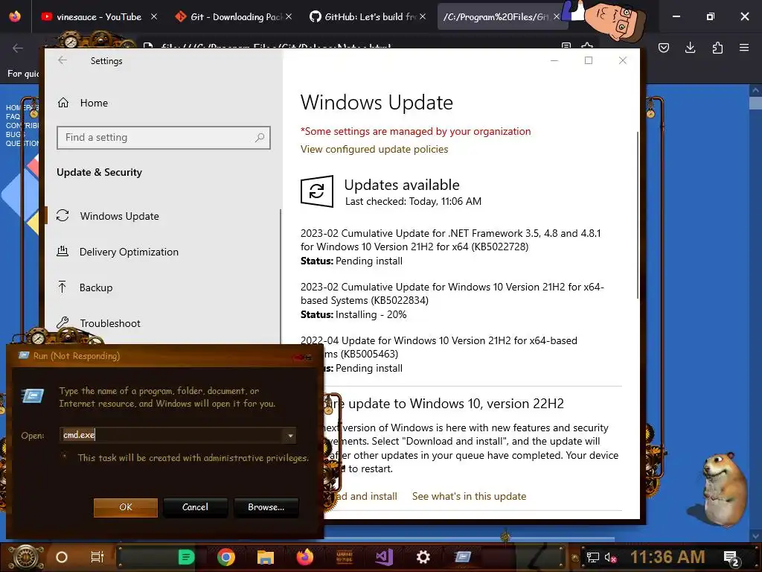Screen dimensions: 762x572
Task: Open See what's in this update link
Action: (469, 496)
